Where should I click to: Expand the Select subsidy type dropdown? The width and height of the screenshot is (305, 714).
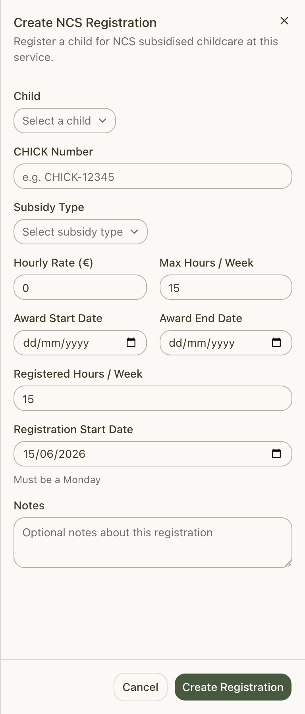point(81,232)
